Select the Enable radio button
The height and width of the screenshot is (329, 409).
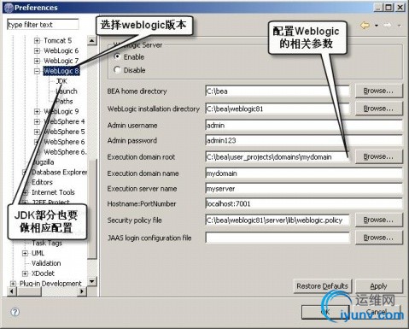coord(117,56)
